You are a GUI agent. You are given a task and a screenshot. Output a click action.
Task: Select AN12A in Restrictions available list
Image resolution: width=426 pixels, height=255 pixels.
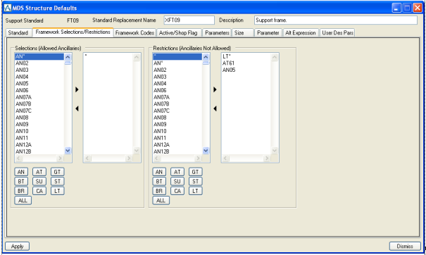177,144
